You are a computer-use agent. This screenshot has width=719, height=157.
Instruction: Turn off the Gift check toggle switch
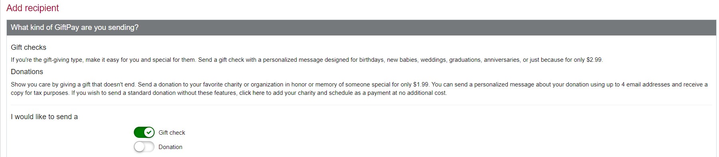[x=144, y=132]
